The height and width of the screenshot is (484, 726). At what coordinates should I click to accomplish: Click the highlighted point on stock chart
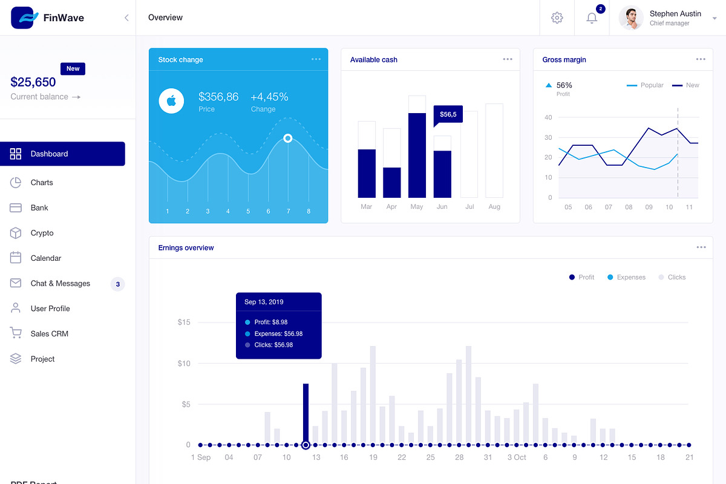[x=288, y=139]
